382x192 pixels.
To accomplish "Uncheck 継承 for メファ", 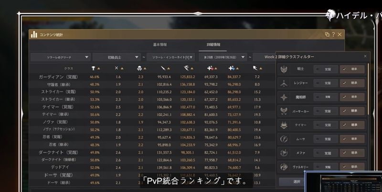I will pos(344,153).
